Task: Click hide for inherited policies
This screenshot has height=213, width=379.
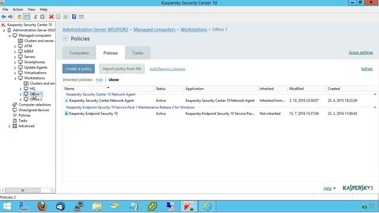Action: (x=99, y=80)
